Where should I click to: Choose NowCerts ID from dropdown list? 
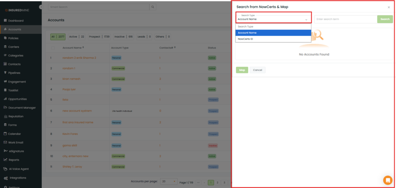pyautogui.click(x=246, y=39)
